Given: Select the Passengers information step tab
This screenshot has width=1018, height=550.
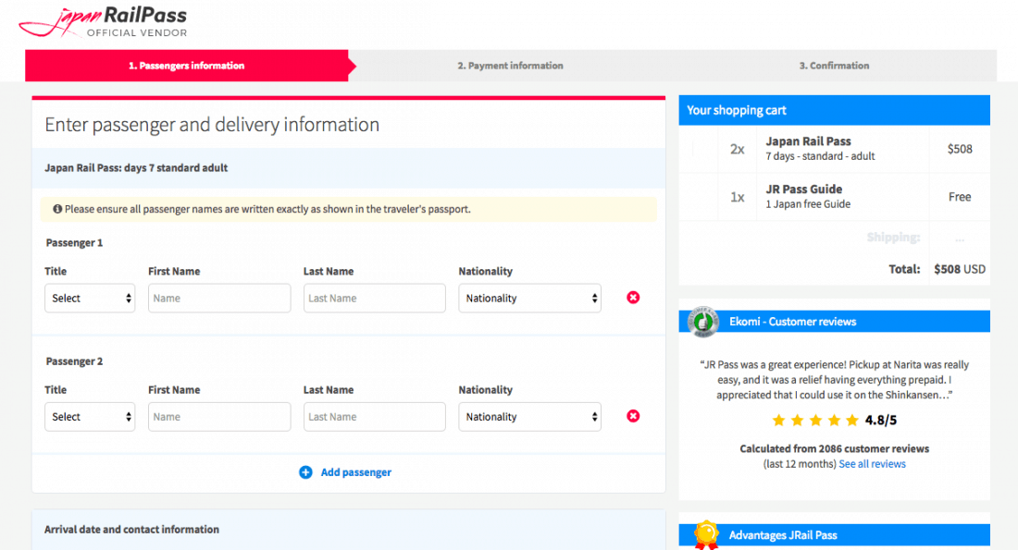Looking at the screenshot, I should coord(186,66).
